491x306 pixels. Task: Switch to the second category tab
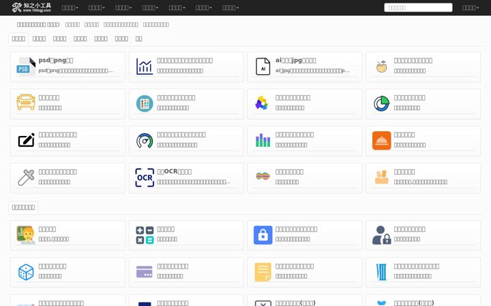click(x=39, y=39)
